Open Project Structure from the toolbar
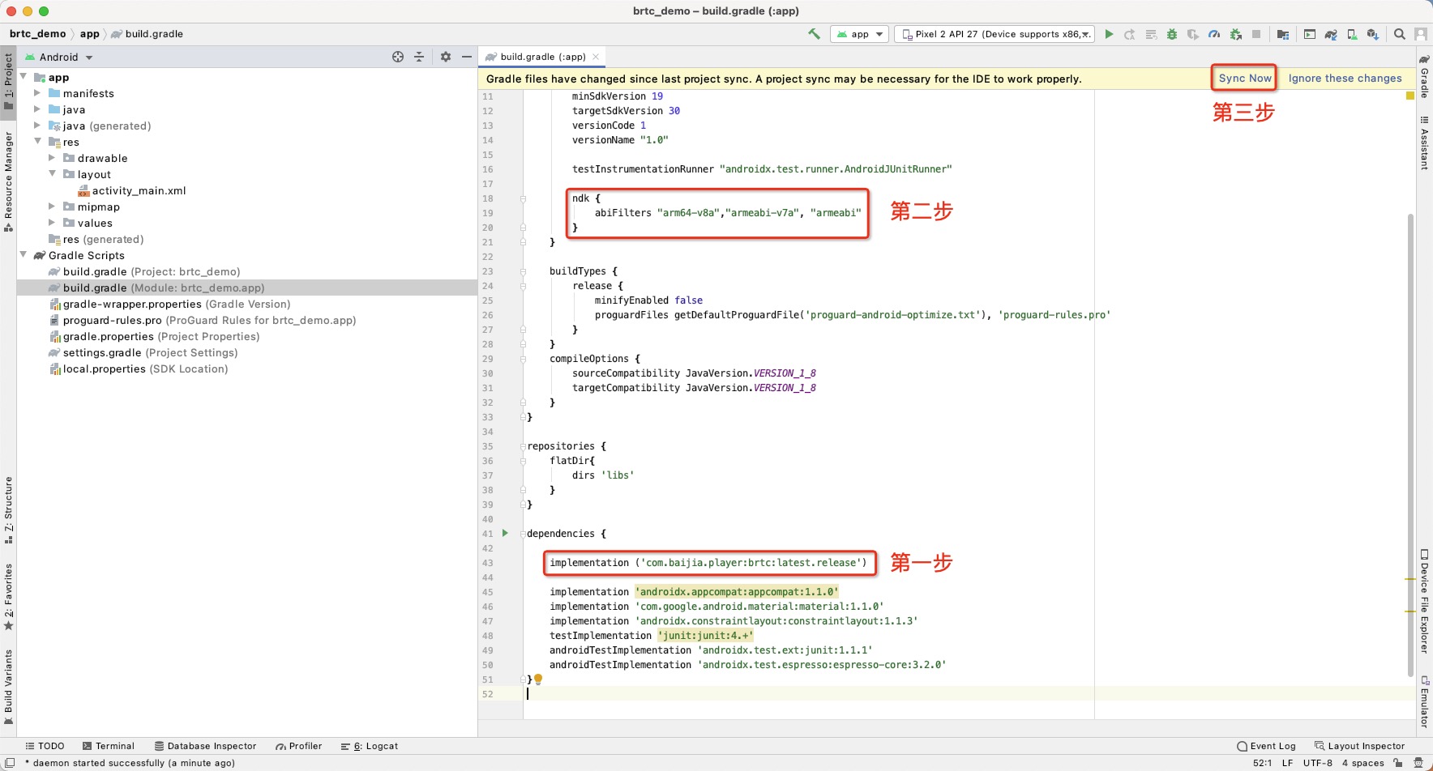The image size is (1433, 771). point(1283,34)
